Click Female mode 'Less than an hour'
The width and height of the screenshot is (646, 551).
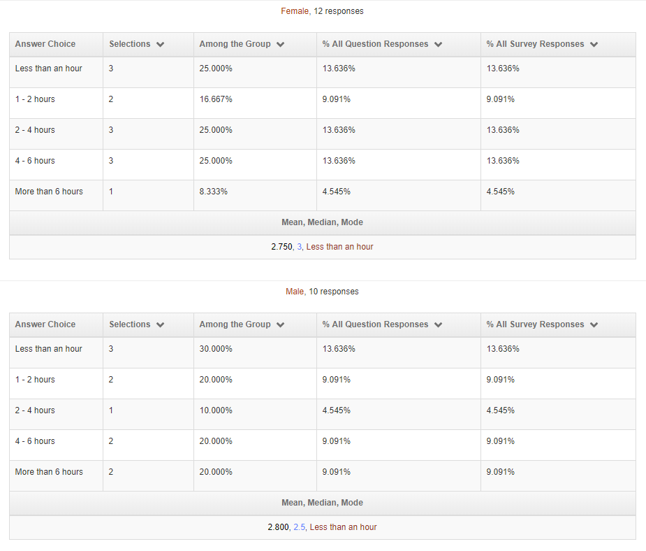click(x=339, y=247)
